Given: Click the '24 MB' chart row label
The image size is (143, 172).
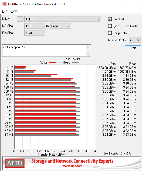Looking at the screenshot, I should click(x=9, y=123).
